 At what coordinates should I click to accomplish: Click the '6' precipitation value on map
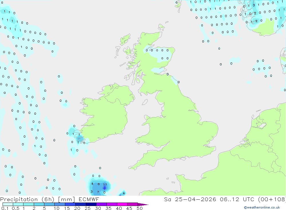click(99, 184)
